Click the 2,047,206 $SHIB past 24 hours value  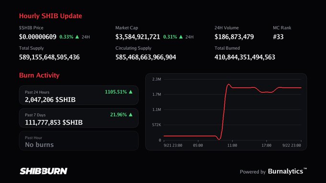(50, 100)
